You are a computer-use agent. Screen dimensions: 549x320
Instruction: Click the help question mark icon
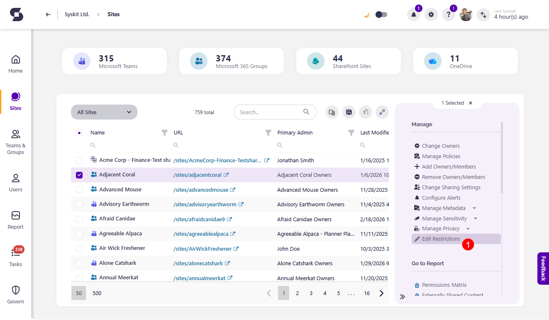tap(448, 15)
